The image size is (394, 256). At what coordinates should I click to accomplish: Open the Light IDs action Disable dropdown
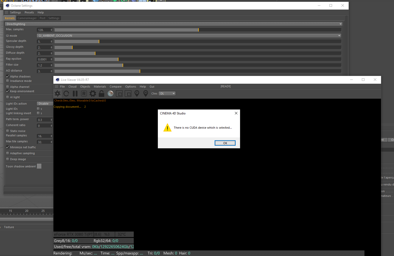pyautogui.click(x=45, y=104)
